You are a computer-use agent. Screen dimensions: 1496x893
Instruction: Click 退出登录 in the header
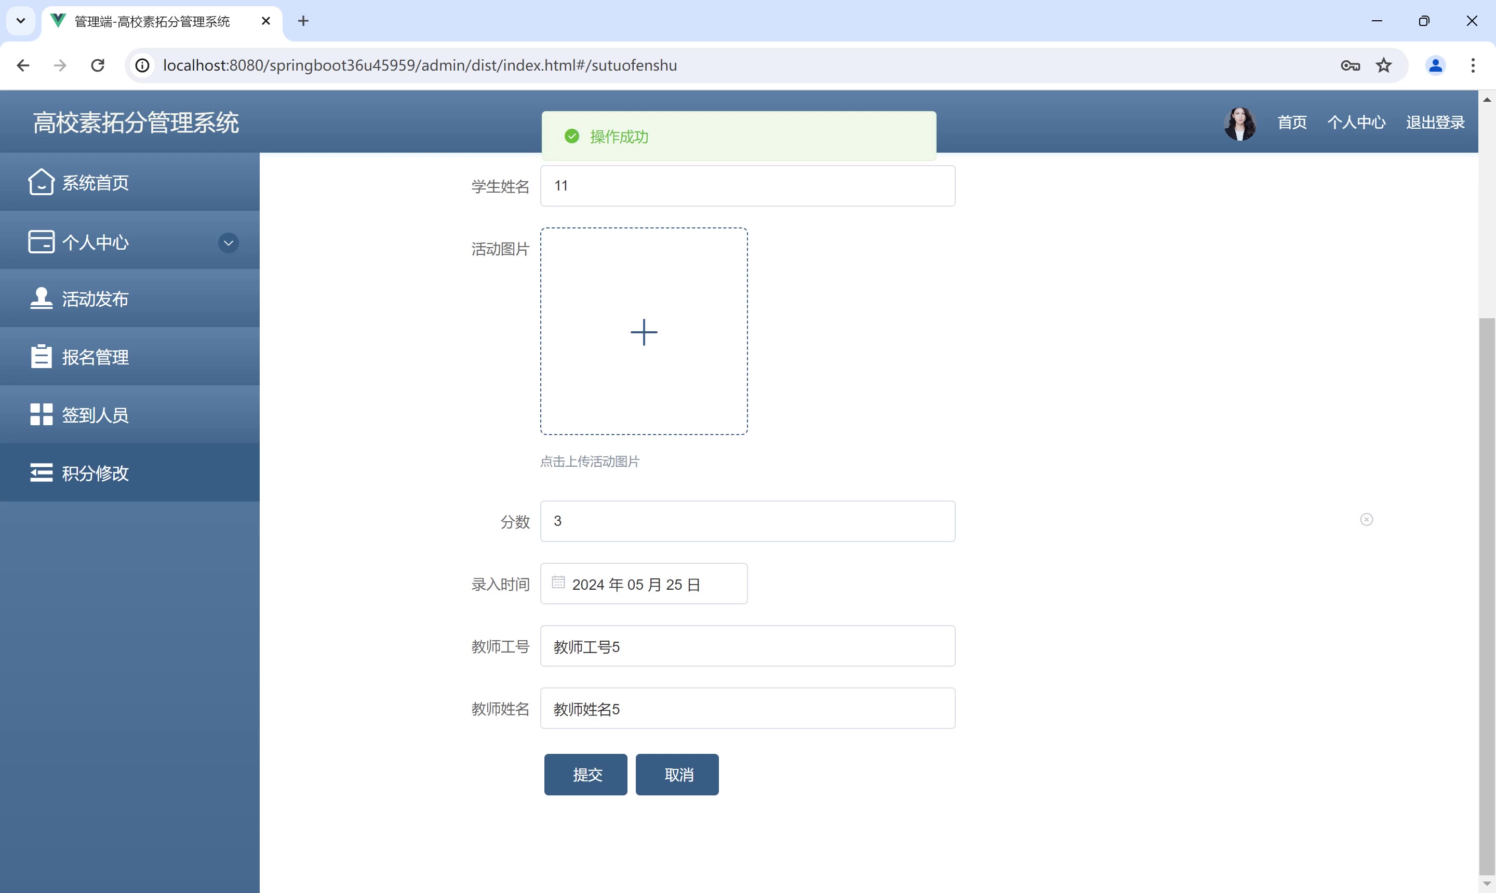[1435, 123]
